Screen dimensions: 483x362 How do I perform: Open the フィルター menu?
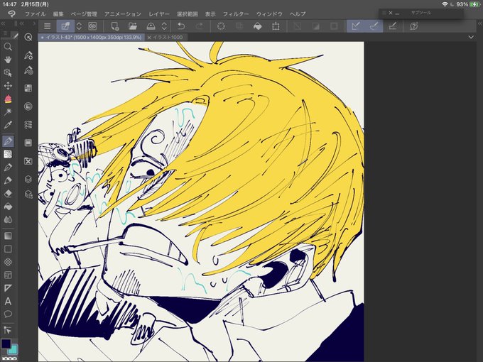(236, 14)
